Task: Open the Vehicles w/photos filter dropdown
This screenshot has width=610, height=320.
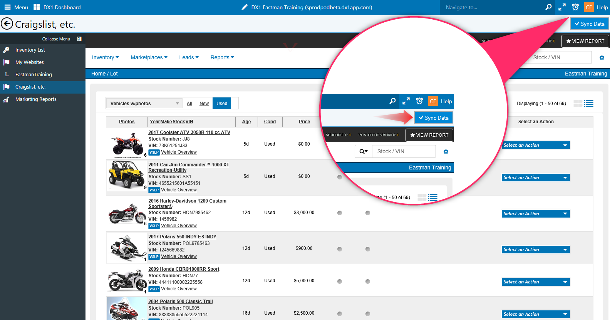Action: coord(144,104)
